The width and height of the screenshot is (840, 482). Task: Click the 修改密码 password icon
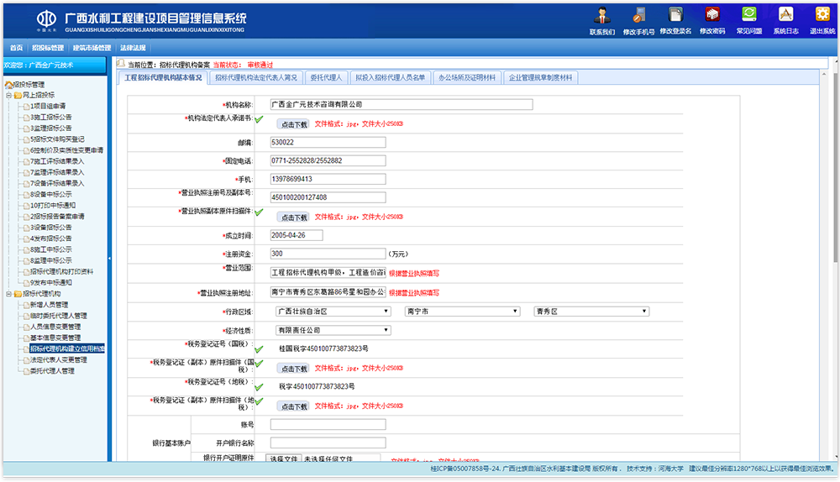[x=712, y=15]
